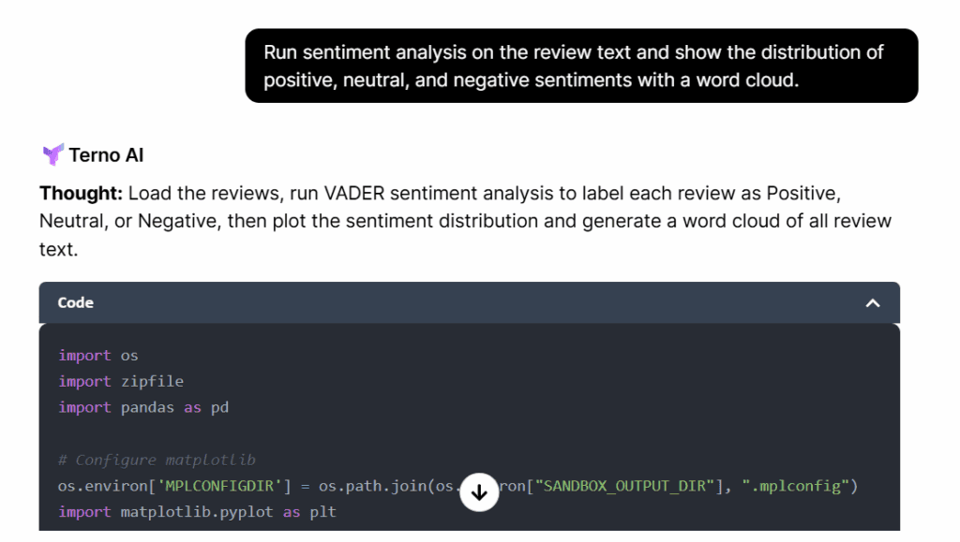Click the circular scroll-down arrow button
This screenshot has width=960, height=542.
coord(479,491)
